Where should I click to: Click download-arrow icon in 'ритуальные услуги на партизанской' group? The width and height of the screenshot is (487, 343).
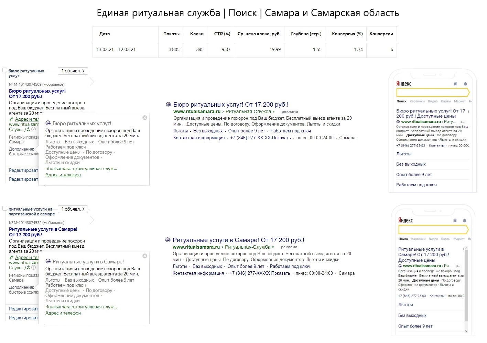pos(28,268)
